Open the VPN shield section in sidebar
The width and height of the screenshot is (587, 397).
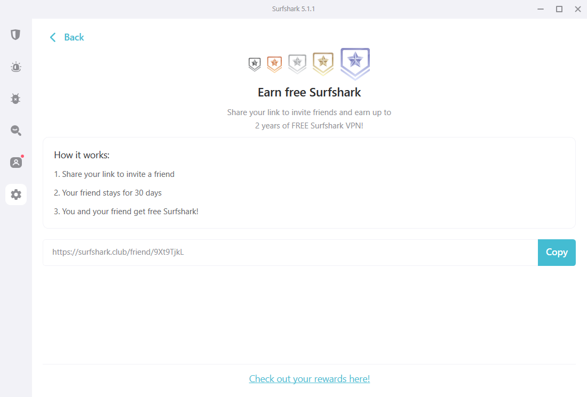click(15, 35)
